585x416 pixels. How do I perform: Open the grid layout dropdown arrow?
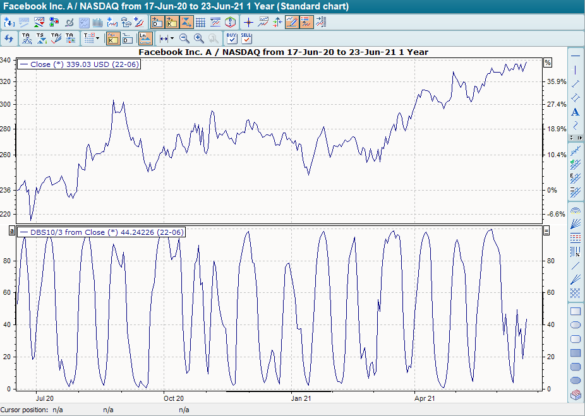point(97,38)
